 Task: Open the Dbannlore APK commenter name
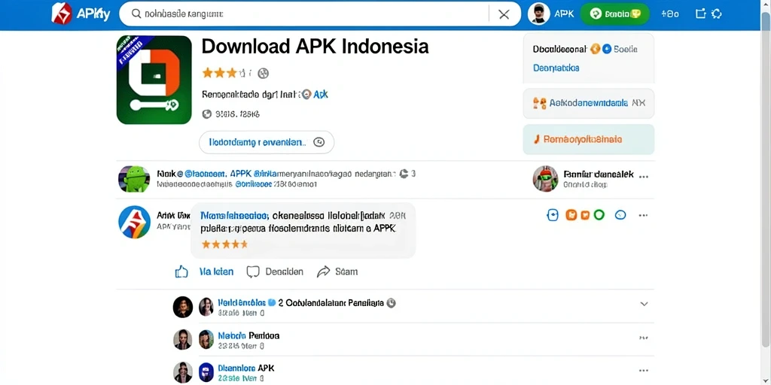(246, 368)
